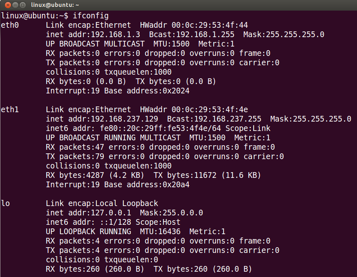
Task: Click the eth0 interface name
Action: (x=10, y=25)
